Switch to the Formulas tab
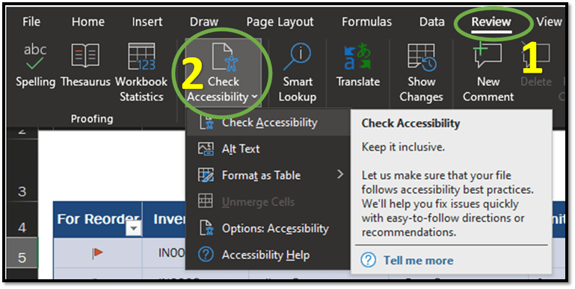The image size is (575, 289). click(x=366, y=22)
